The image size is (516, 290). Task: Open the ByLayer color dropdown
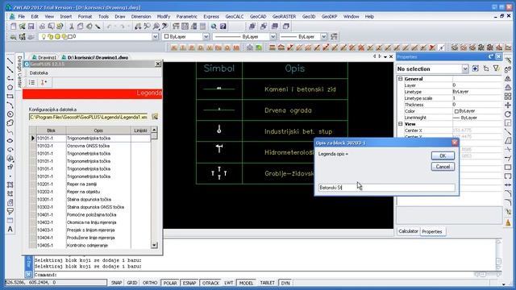[206, 37]
